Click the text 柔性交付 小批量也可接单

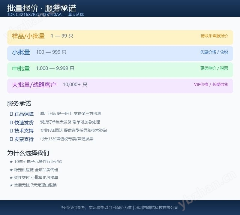click(36, 177)
